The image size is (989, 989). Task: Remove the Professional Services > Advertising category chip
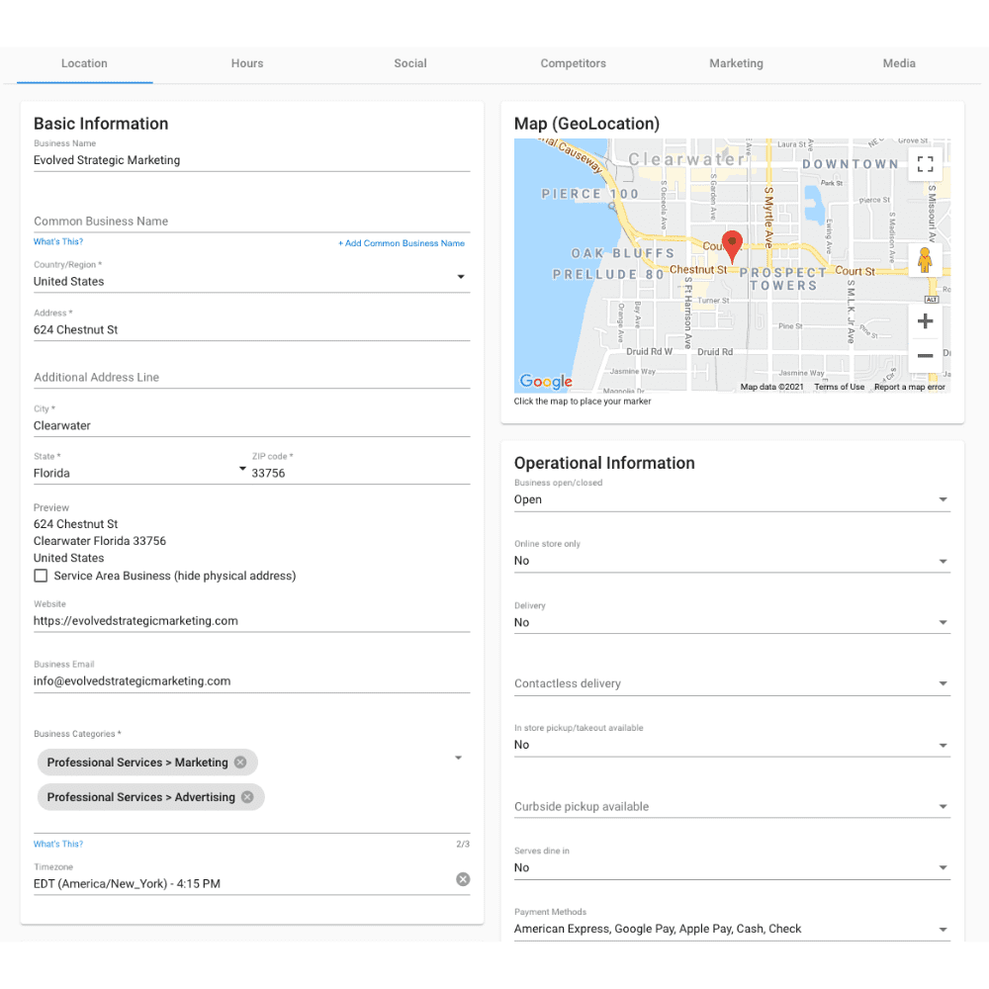tap(246, 796)
